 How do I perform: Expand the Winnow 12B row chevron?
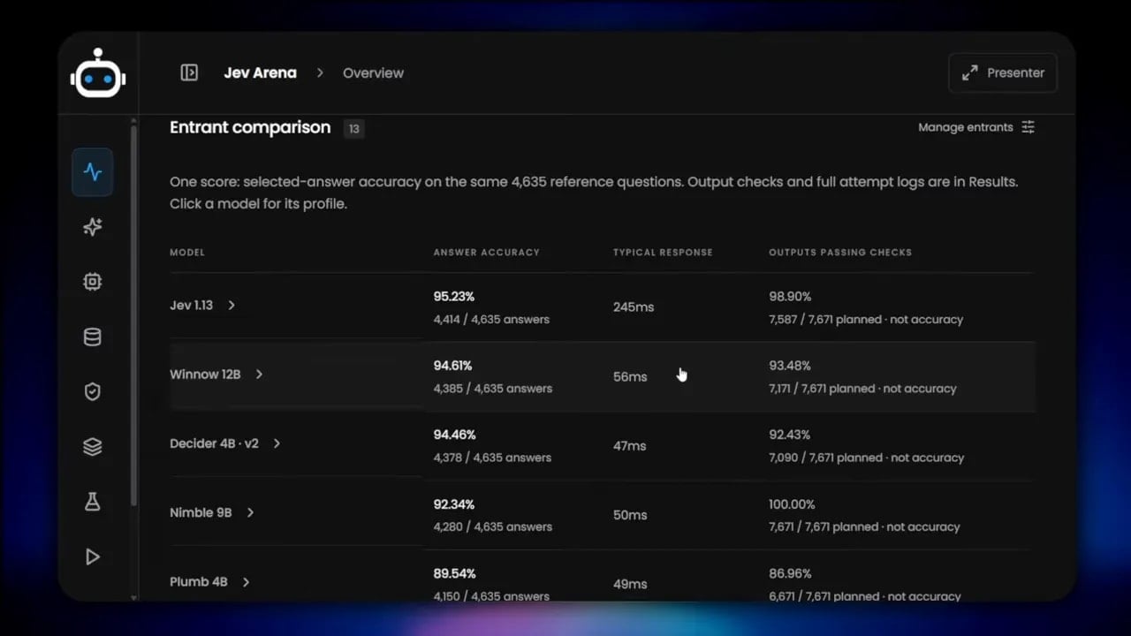[x=259, y=374]
